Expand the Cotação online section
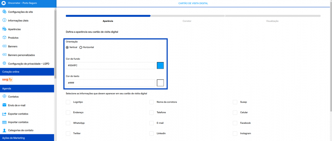The height and width of the screenshot is (141, 332). point(27,72)
